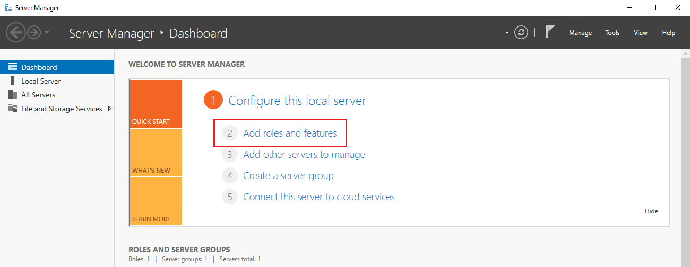Open the Manage menu
690x267 pixels.
[580, 33]
